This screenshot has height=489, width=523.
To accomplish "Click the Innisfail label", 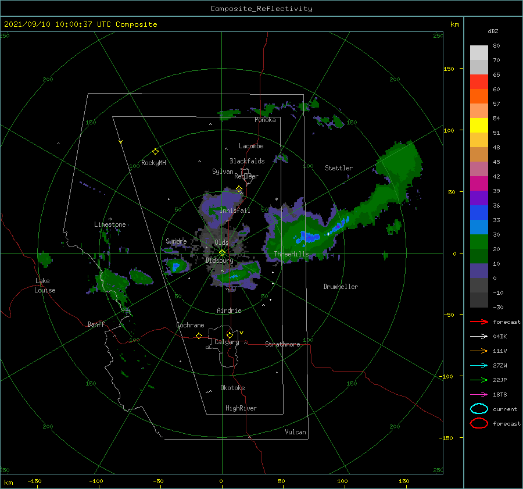I will click(x=235, y=210).
